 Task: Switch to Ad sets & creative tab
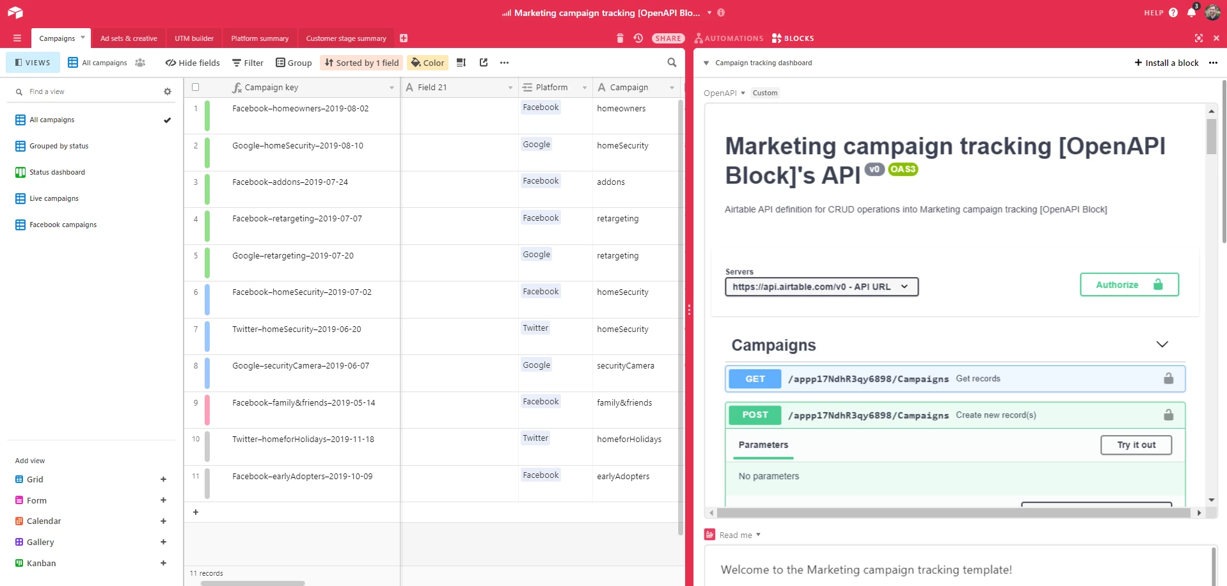(129, 38)
